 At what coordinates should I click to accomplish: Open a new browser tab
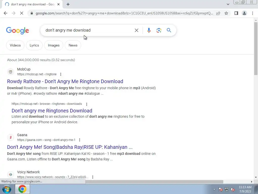pyautogui.click(x=68, y=4)
